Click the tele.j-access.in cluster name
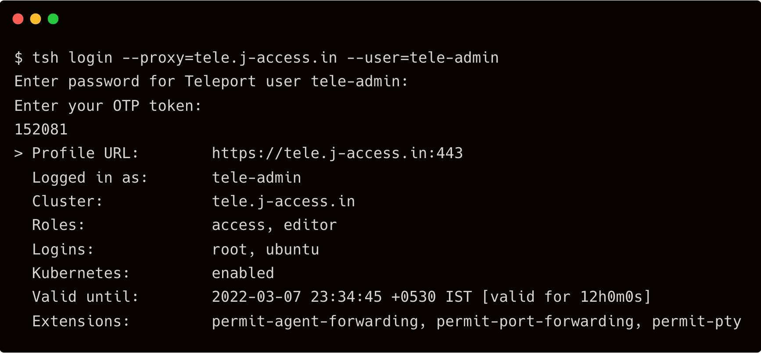761x353 pixels. coord(283,201)
